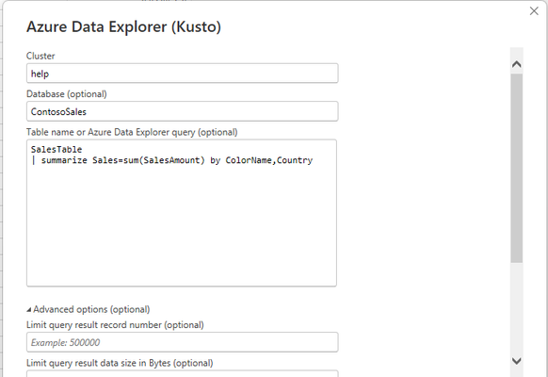
Task: Click scrollbar track below the thumb
Action: 517,308
